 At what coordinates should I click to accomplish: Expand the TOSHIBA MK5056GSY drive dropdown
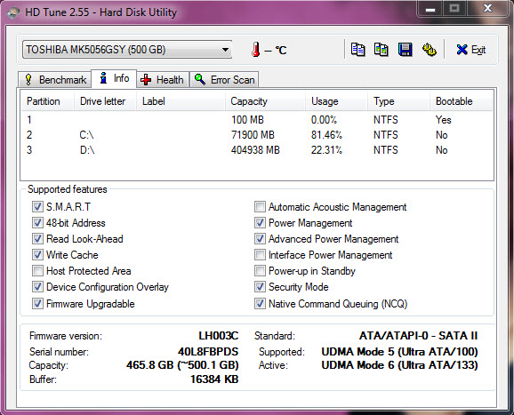(127, 50)
